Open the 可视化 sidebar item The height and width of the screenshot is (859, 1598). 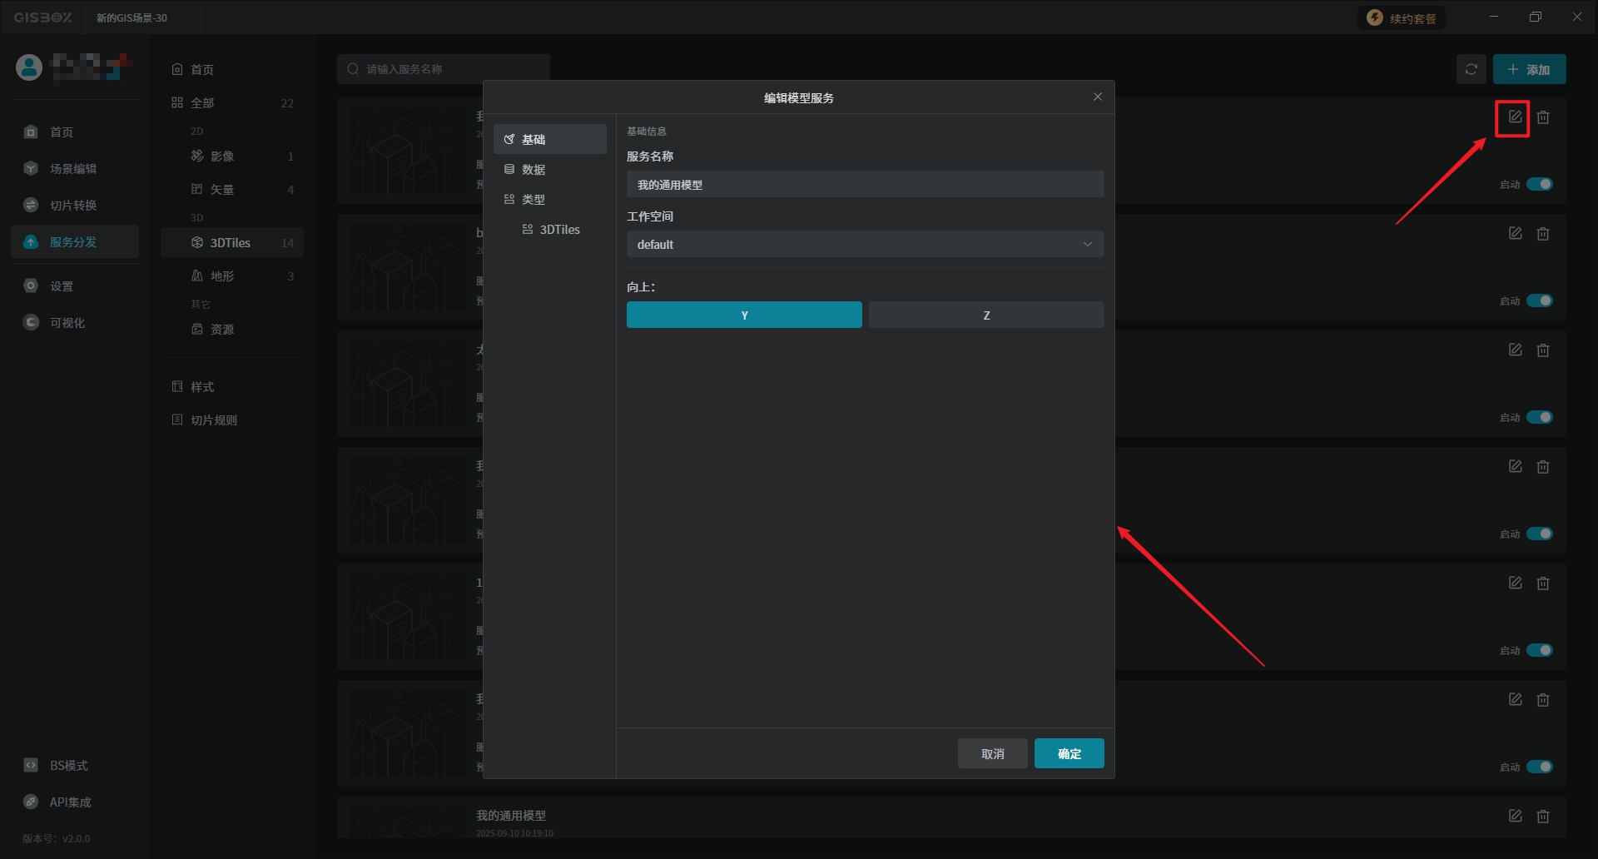(67, 323)
